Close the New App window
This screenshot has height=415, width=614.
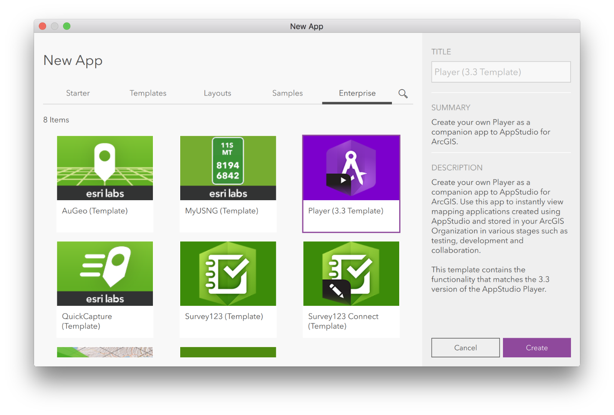click(x=43, y=26)
